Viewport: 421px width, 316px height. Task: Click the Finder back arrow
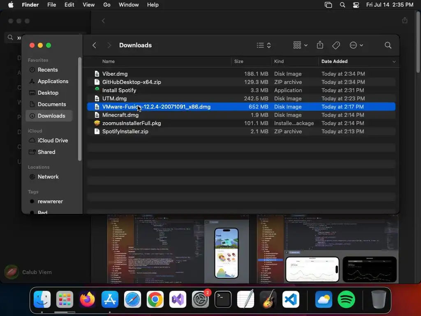coord(94,45)
